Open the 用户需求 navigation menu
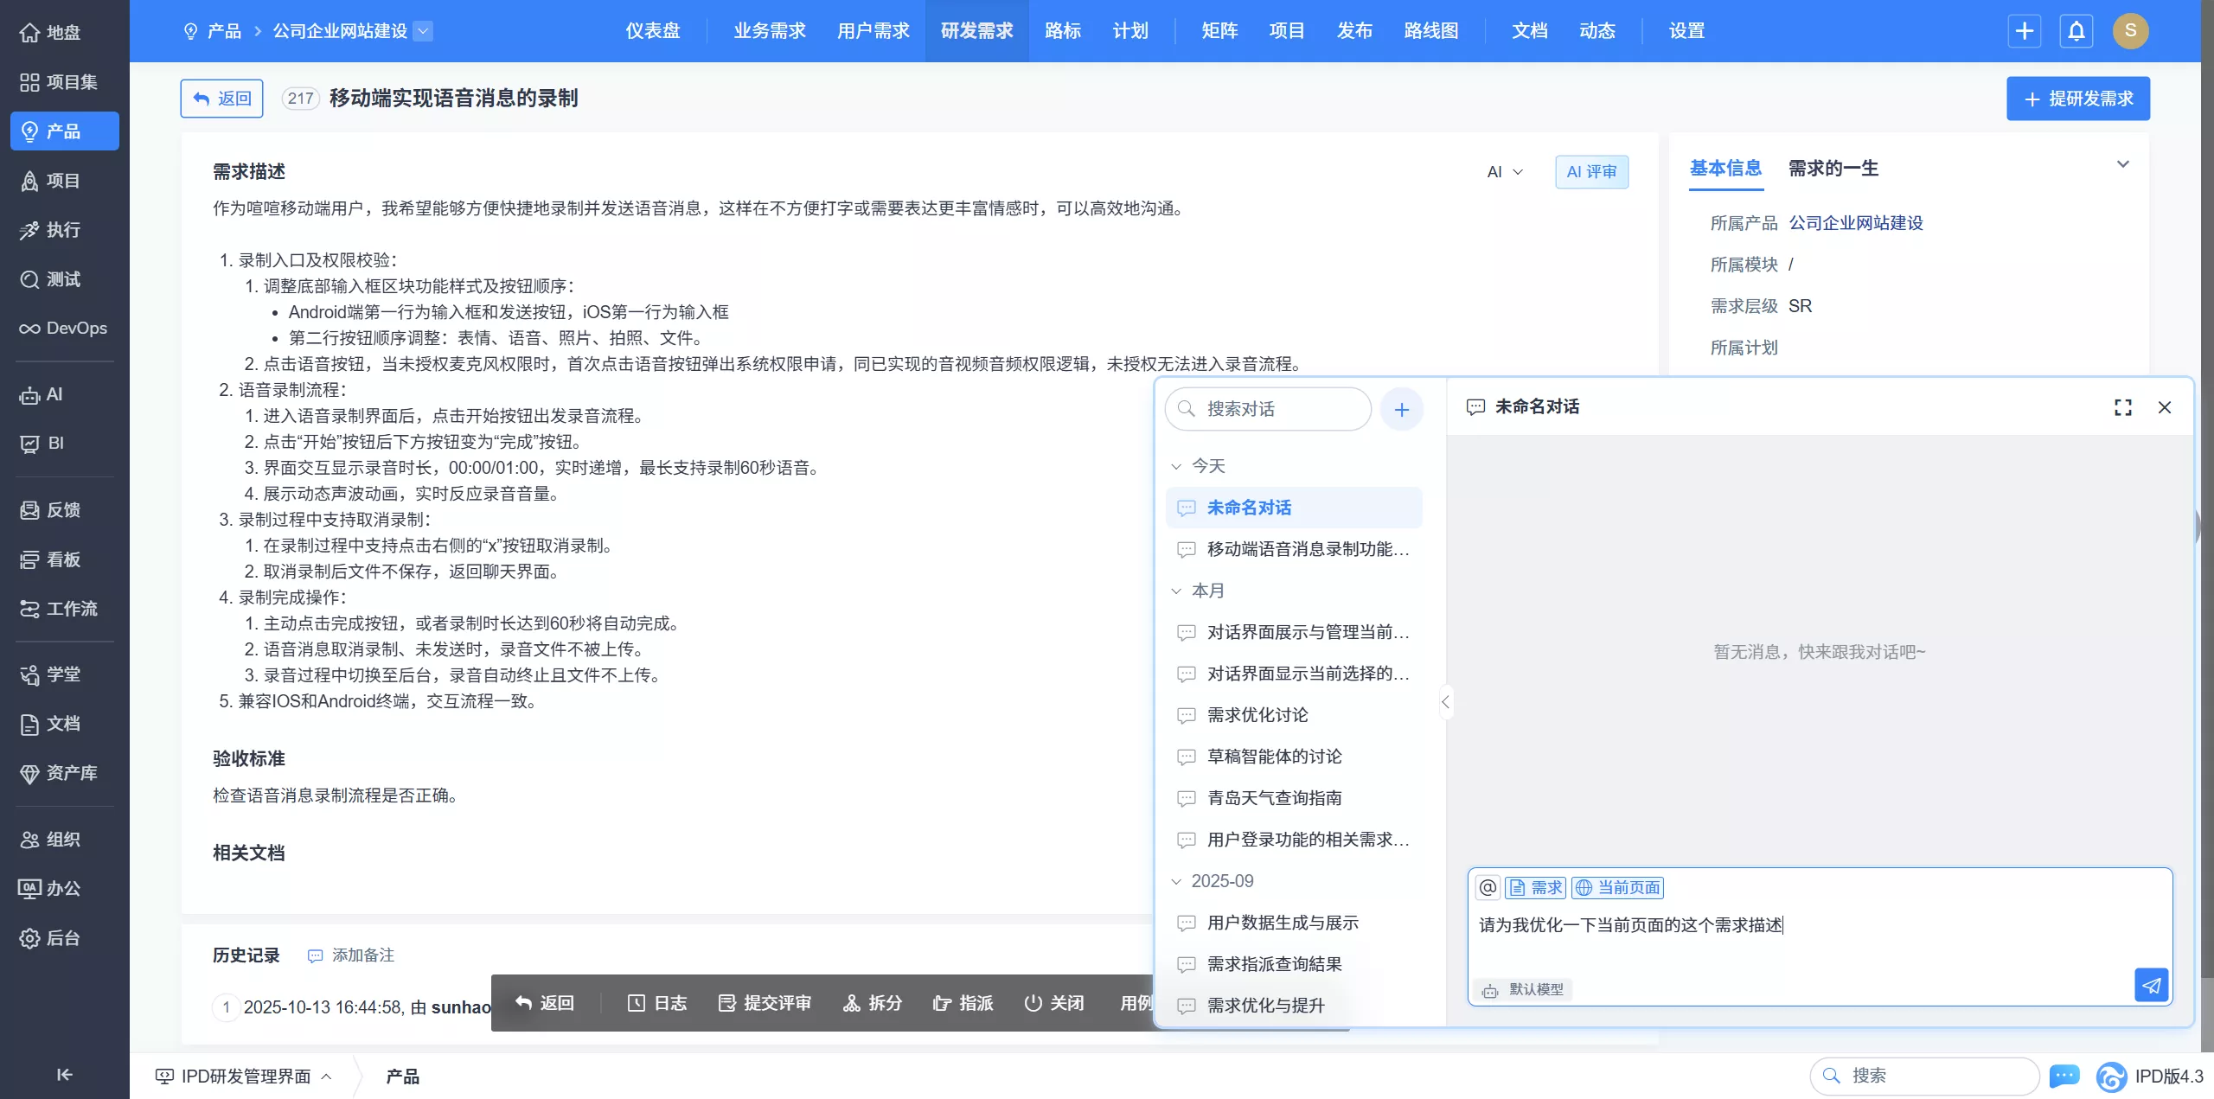The height and width of the screenshot is (1099, 2214). pos(873,31)
